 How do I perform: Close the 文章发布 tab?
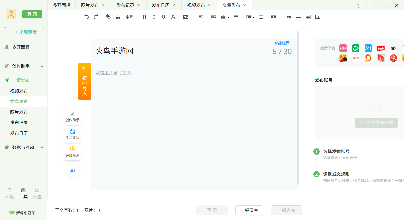pyautogui.click(x=244, y=5)
